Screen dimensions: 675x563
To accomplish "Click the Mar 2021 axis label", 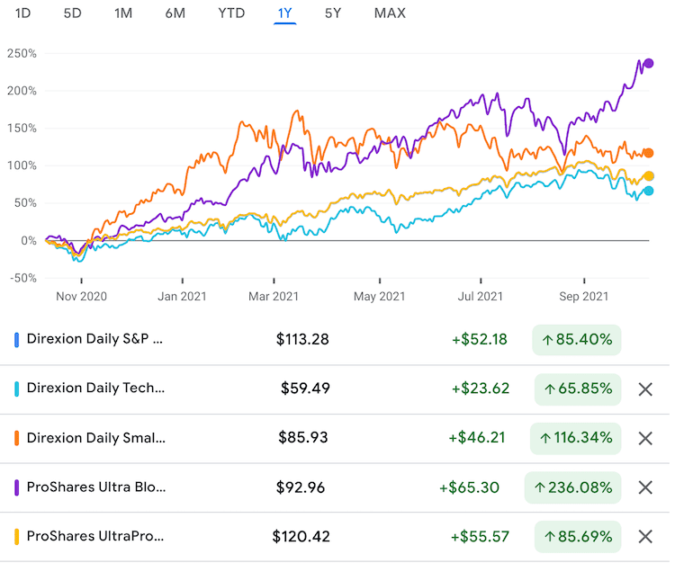I will tap(274, 296).
